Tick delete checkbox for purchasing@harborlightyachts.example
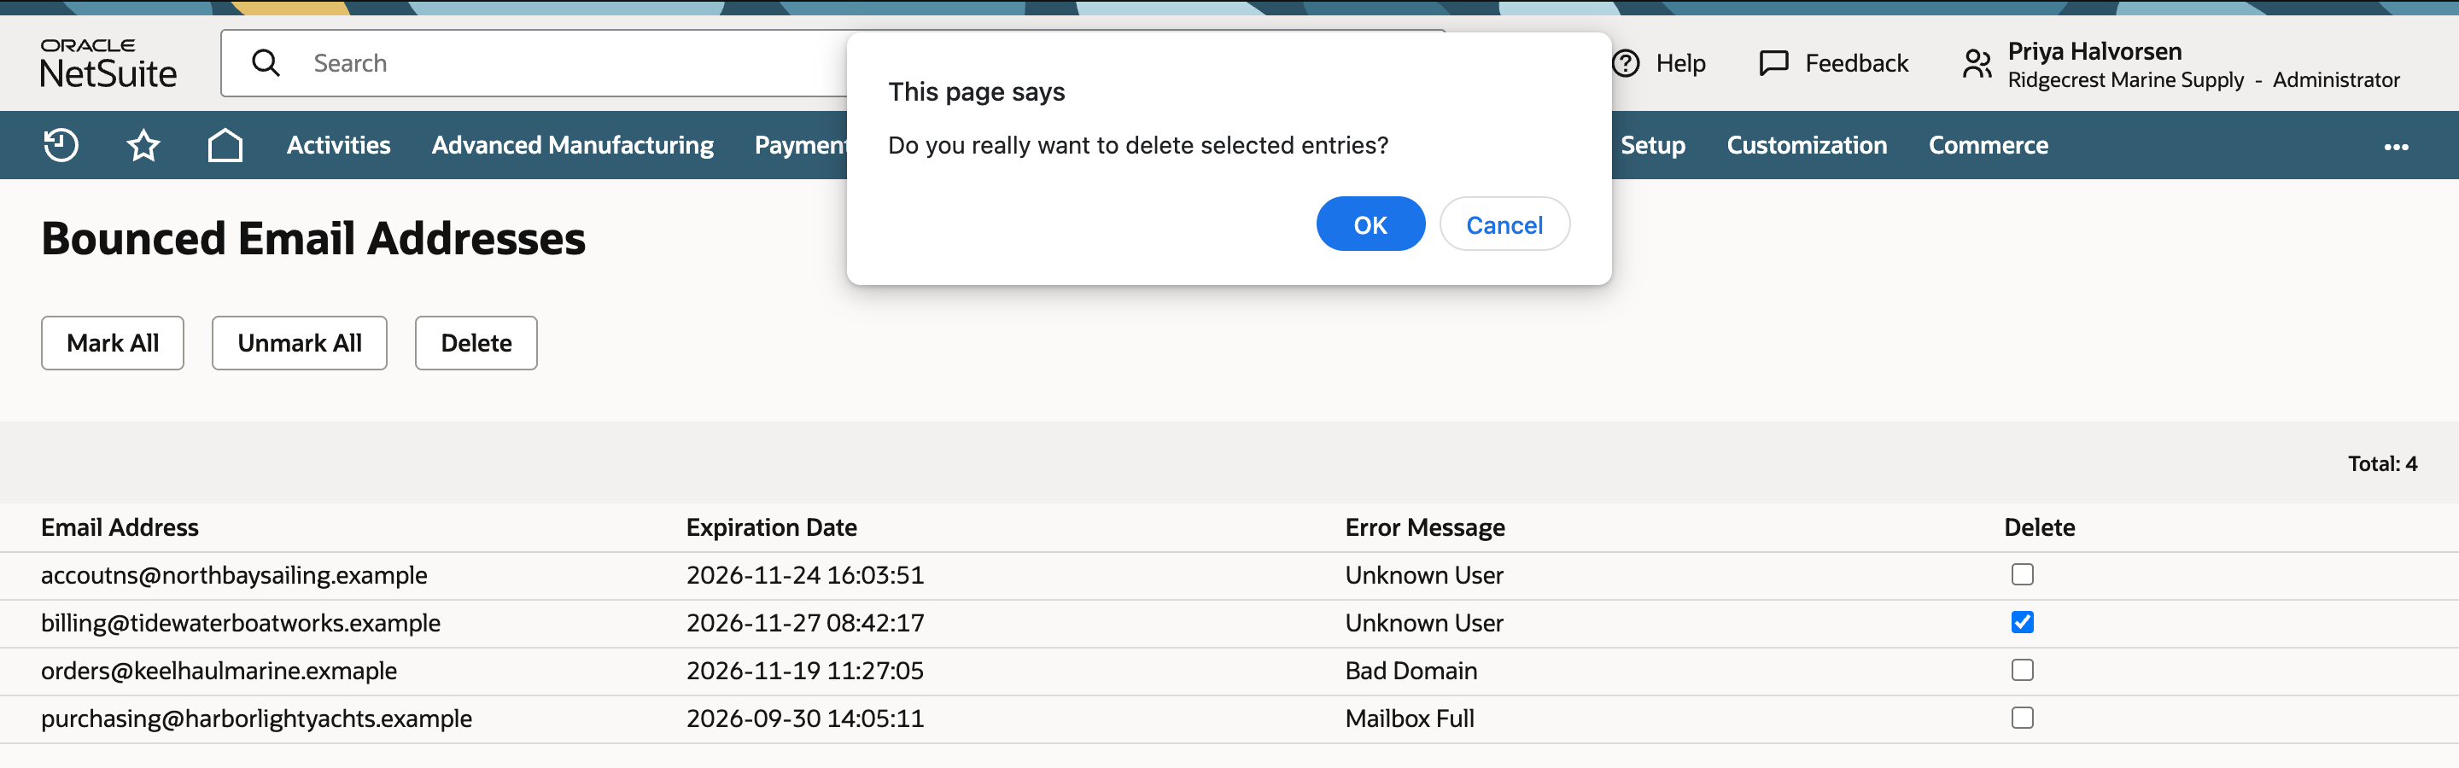The image size is (2459, 768). pos(2022,718)
